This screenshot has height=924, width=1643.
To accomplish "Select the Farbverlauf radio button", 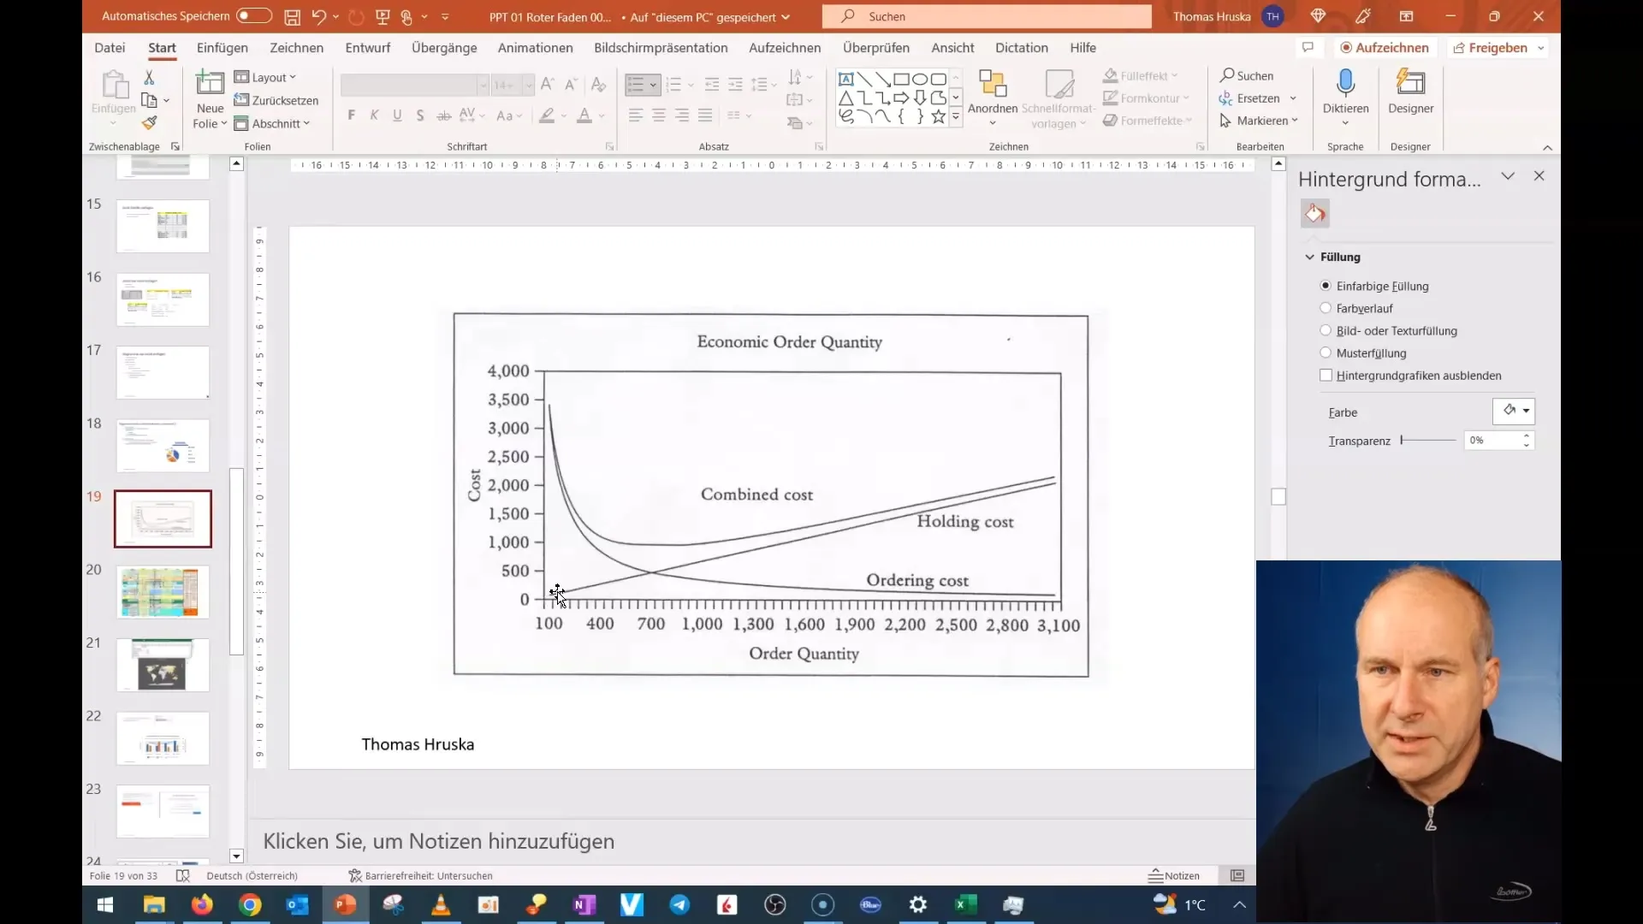I will tap(1327, 308).
